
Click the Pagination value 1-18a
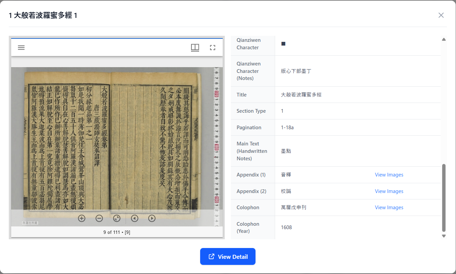pos(287,128)
